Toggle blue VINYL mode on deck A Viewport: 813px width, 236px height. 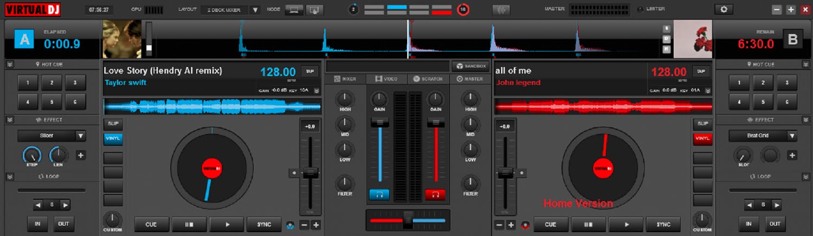click(113, 139)
